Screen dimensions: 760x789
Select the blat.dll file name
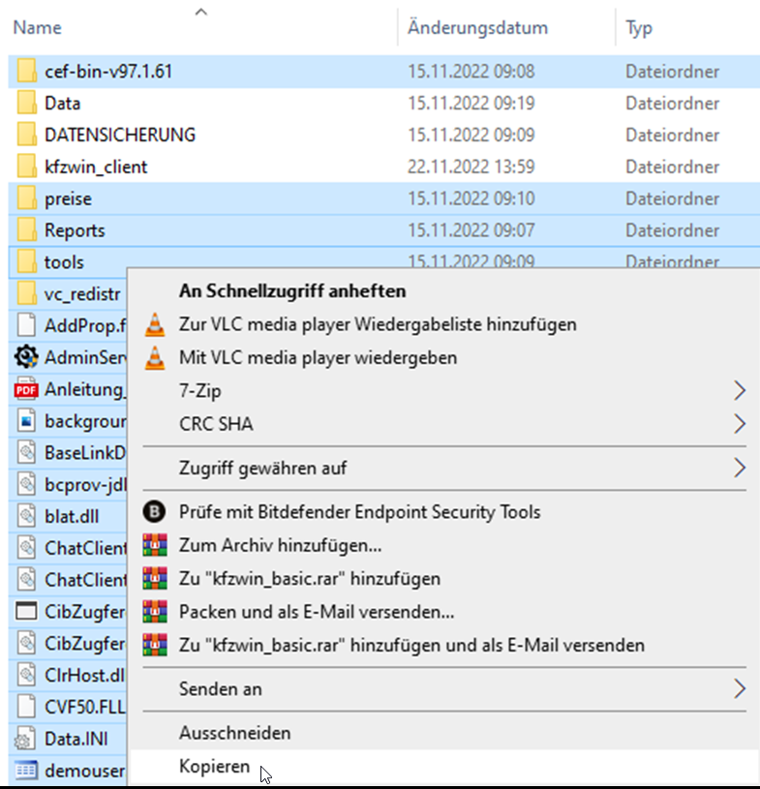tap(72, 516)
